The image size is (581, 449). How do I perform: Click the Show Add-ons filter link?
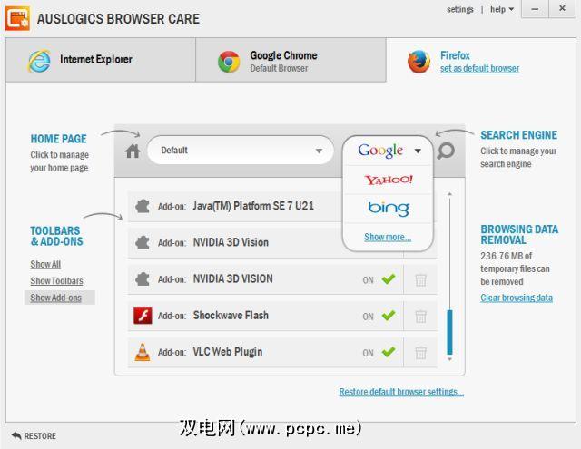pos(56,298)
